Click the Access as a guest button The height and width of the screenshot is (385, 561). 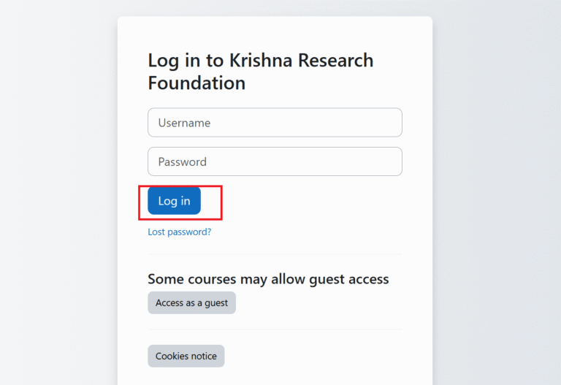[191, 302]
